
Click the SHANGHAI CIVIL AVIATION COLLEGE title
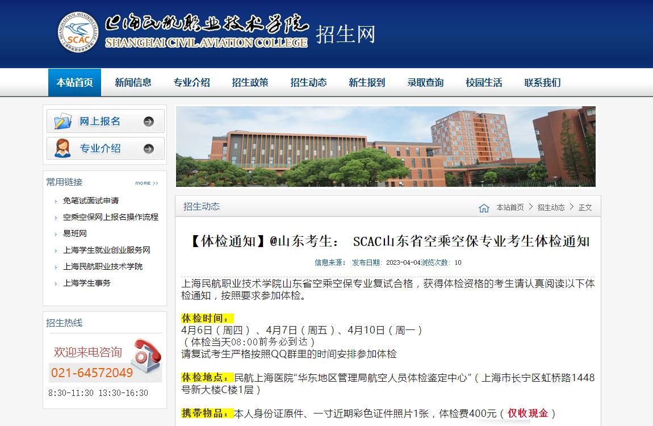click(206, 43)
